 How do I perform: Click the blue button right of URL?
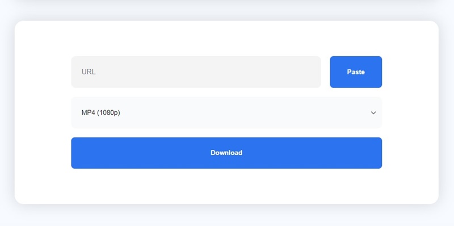coord(356,72)
